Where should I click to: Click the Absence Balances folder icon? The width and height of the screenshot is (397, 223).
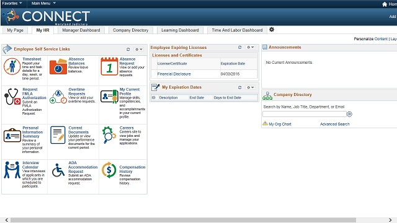pyautogui.click(x=58, y=66)
